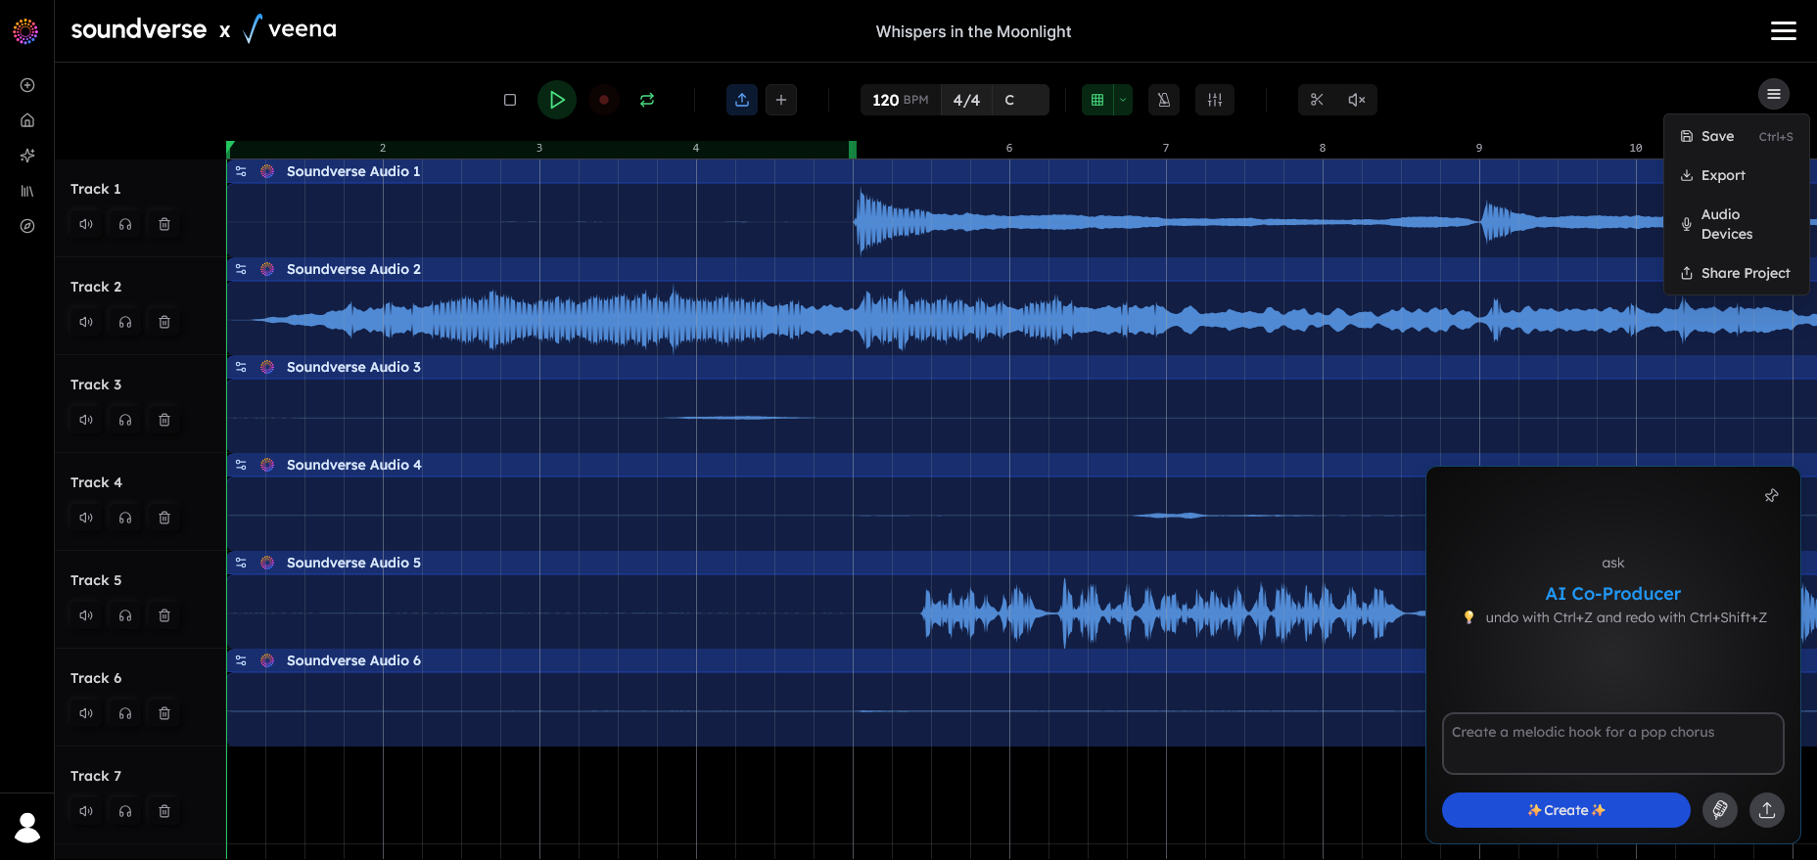Viewport: 1817px width, 860px height.
Task: Delete Track 1 with its trash icon
Action: (164, 224)
